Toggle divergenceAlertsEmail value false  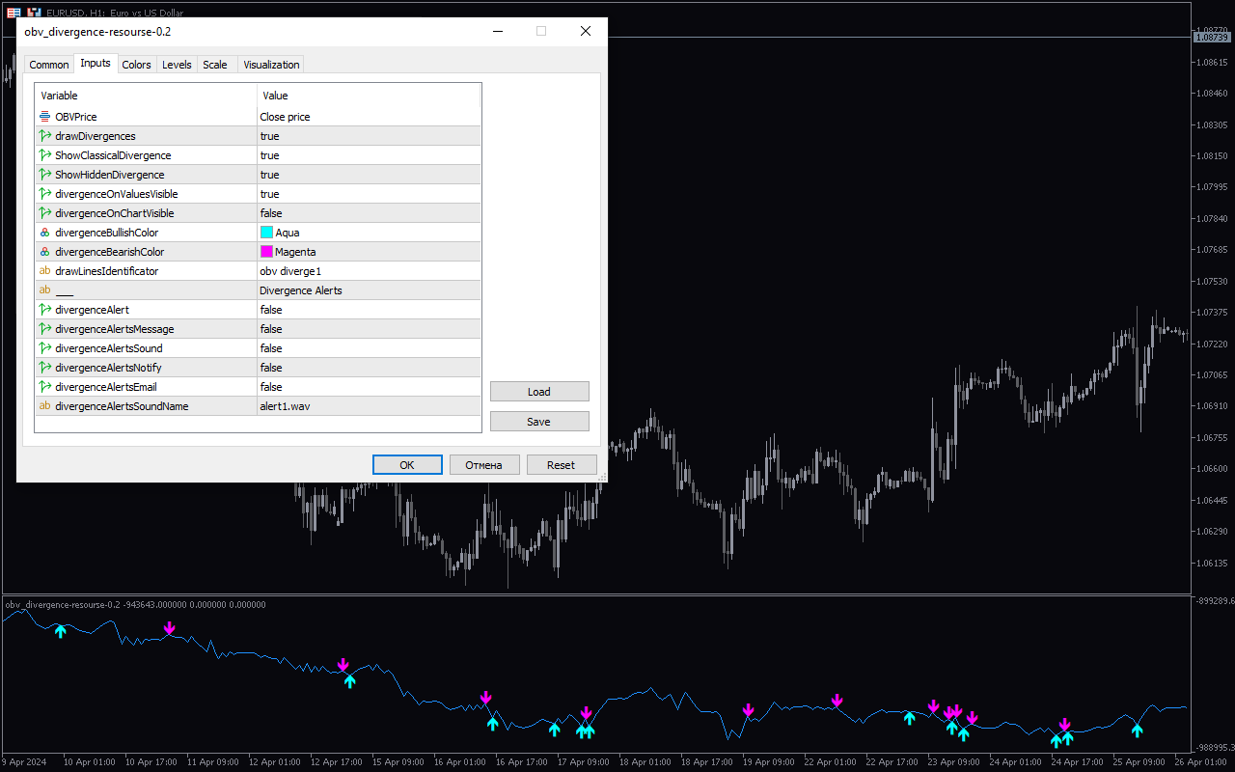coord(369,387)
